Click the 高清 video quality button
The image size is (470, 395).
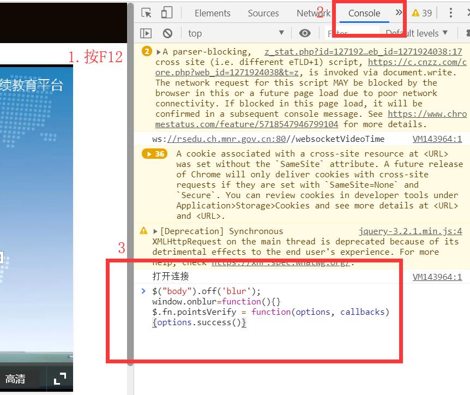[15, 379]
